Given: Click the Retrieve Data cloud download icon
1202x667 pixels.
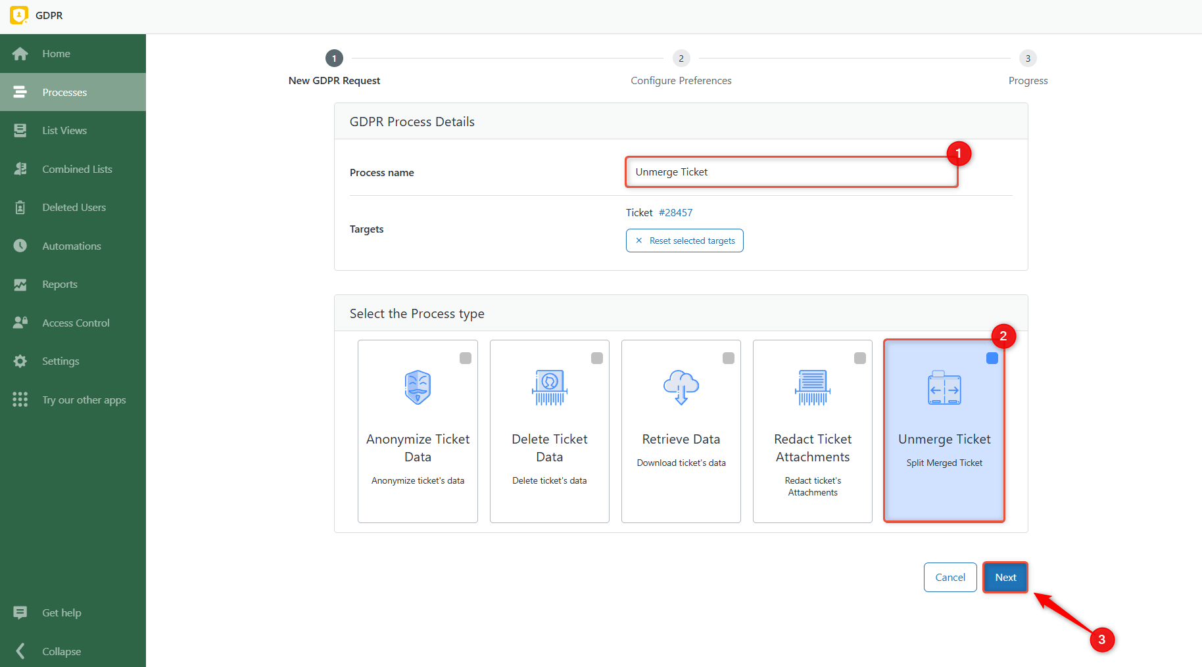Looking at the screenshot, I should point(681,387).
